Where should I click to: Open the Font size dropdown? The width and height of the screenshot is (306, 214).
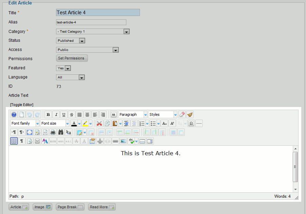[x=55, y=123]
